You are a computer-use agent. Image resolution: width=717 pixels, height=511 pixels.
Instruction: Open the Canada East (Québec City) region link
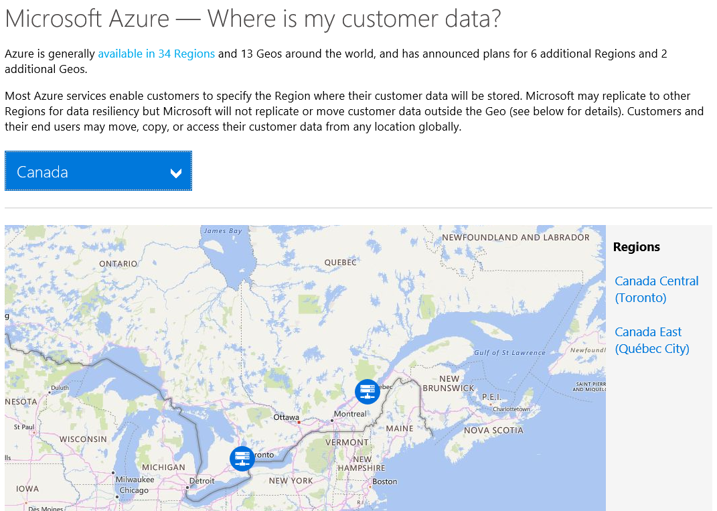(652, 340)
